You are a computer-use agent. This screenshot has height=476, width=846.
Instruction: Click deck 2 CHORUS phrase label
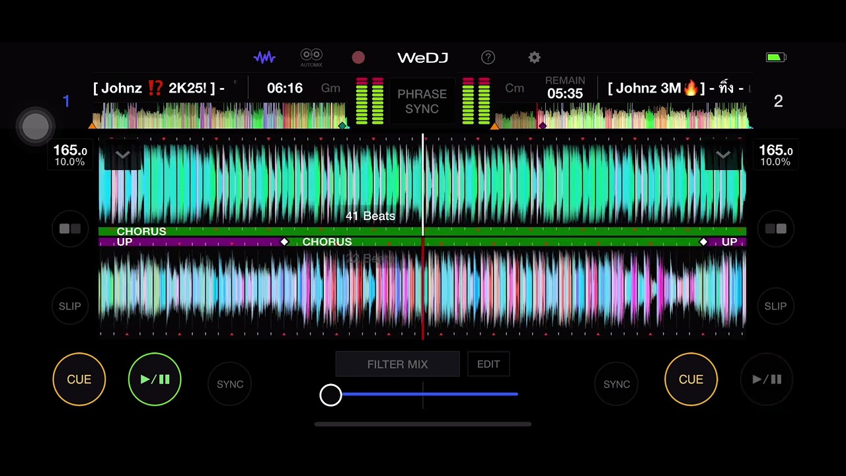[x=327, y=242]
